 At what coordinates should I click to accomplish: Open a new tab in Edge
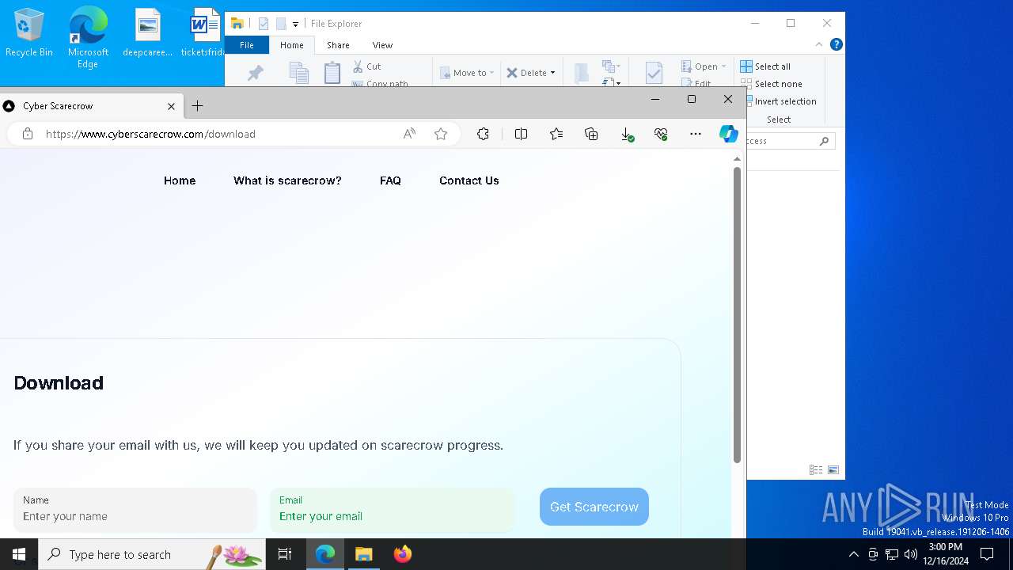click(198, 106)
